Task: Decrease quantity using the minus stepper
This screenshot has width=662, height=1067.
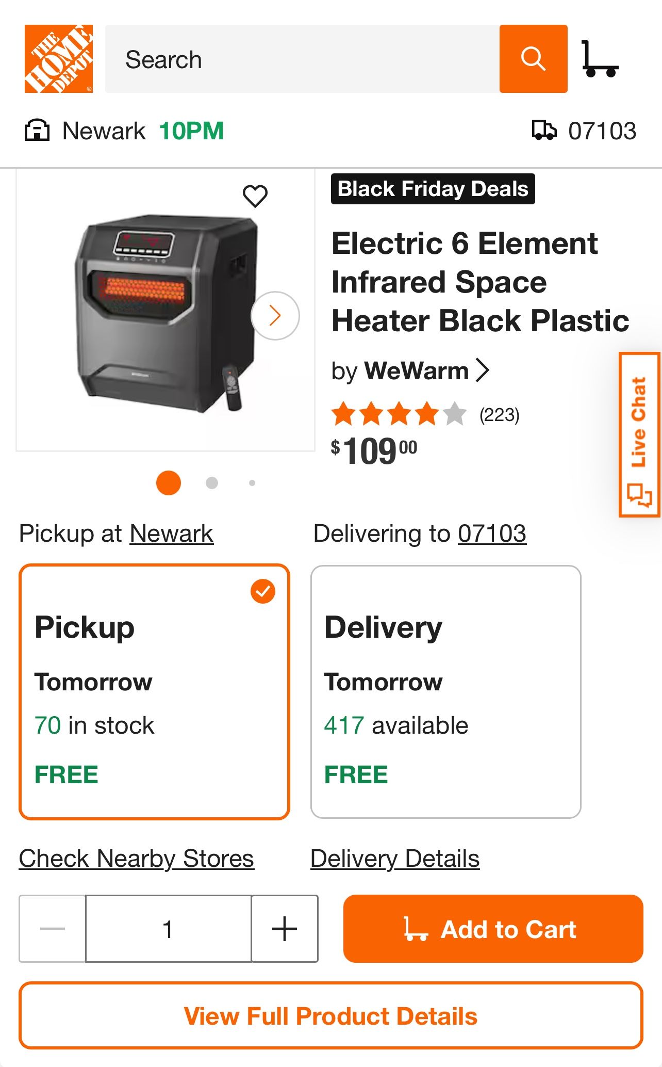Action: point(52,929)
